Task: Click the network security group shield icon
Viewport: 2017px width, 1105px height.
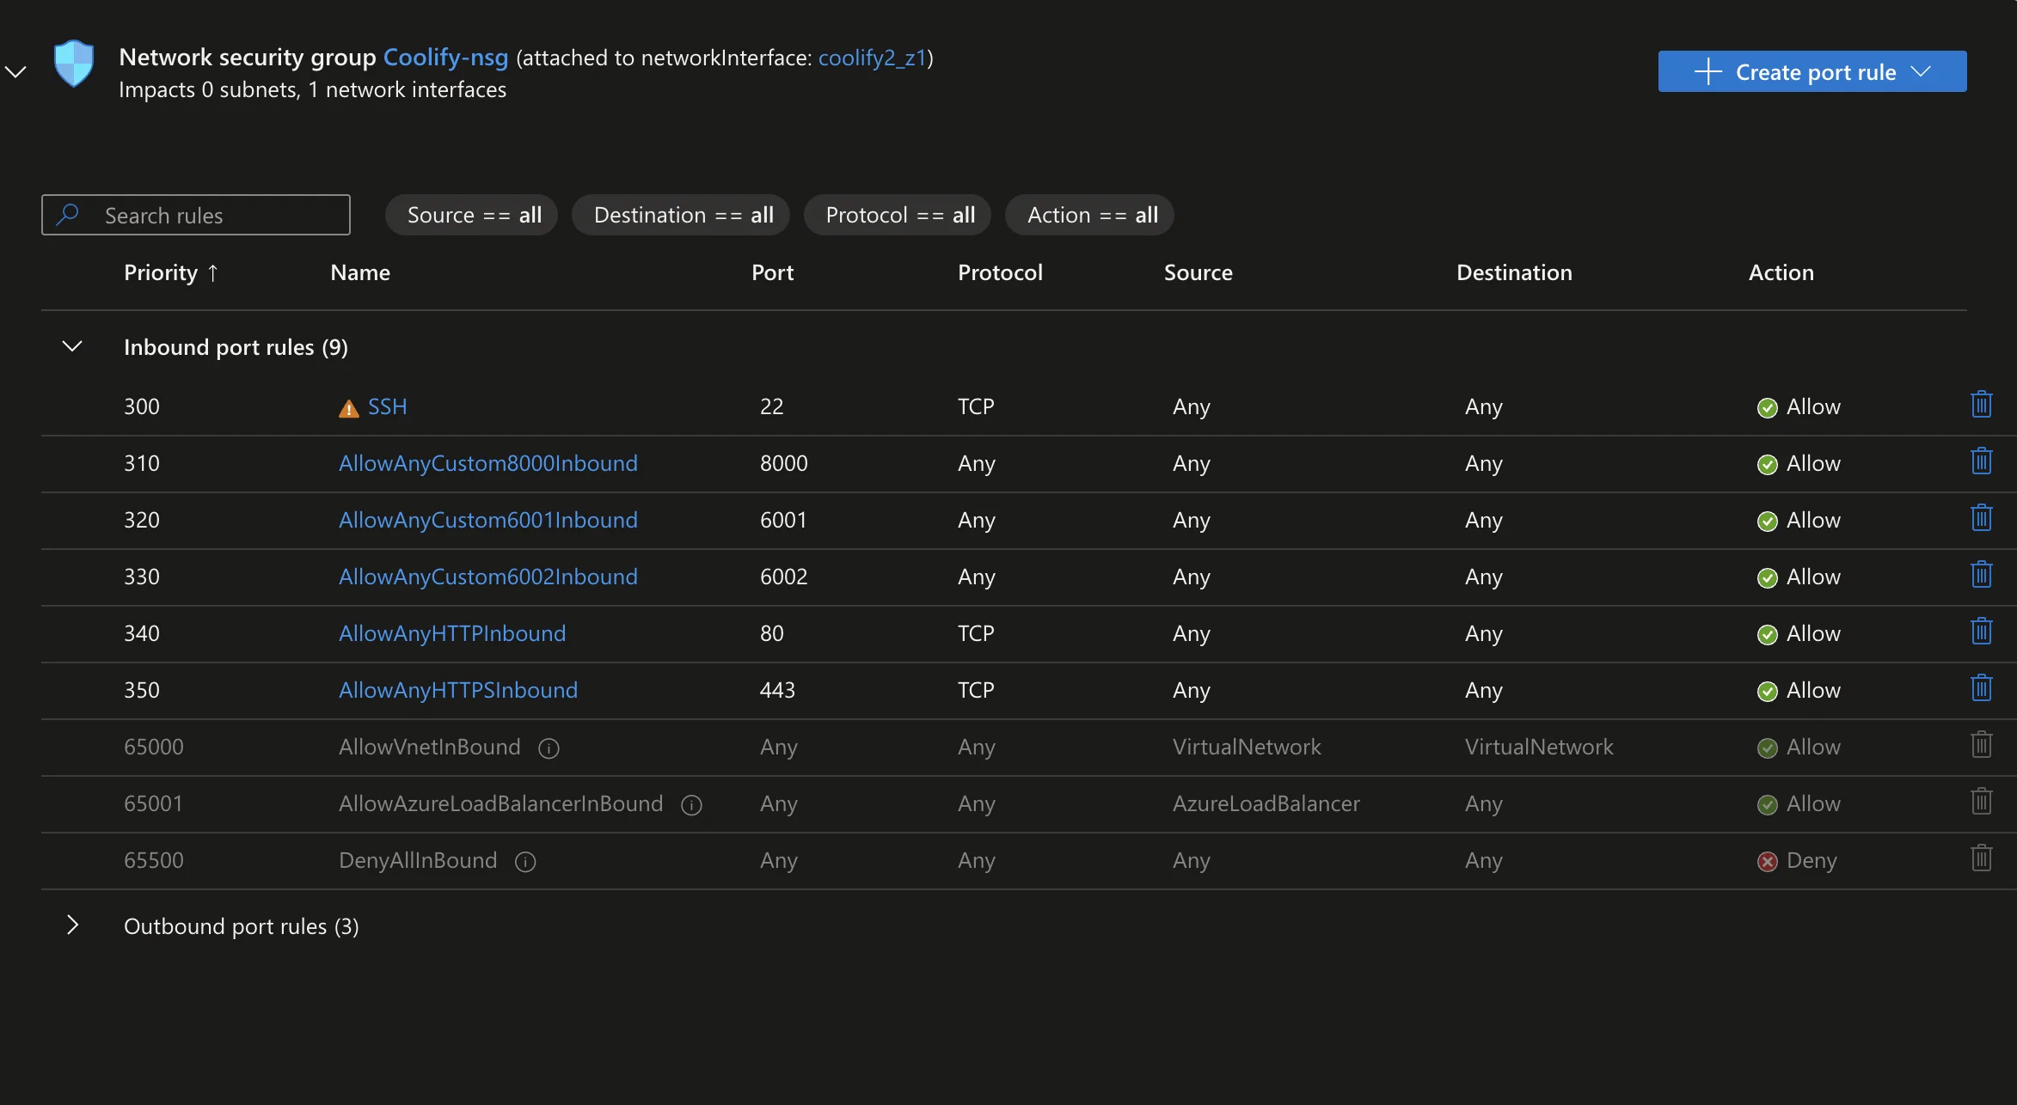Action: [x=74, y=64]
